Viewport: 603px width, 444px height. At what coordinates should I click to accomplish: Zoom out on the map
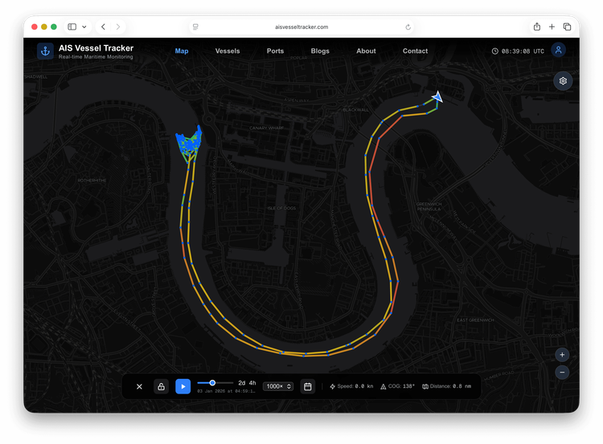click(x=562, y=373)
